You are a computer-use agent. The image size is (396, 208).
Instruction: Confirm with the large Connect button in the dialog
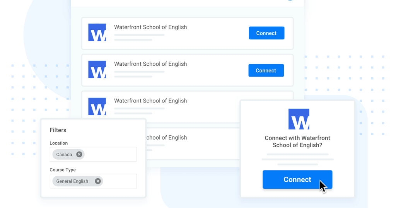297,179
